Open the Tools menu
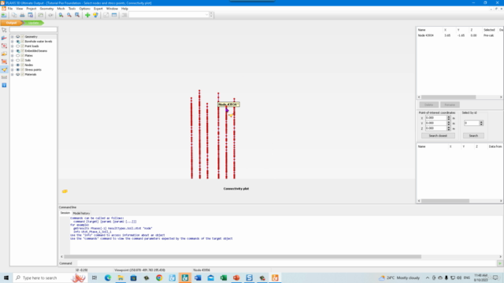 point(72,9)
